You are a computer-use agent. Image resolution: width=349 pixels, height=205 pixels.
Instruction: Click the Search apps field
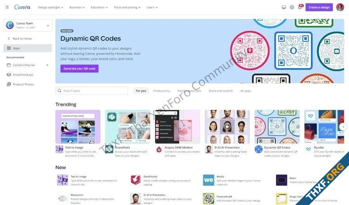click(x=92, y=91)
